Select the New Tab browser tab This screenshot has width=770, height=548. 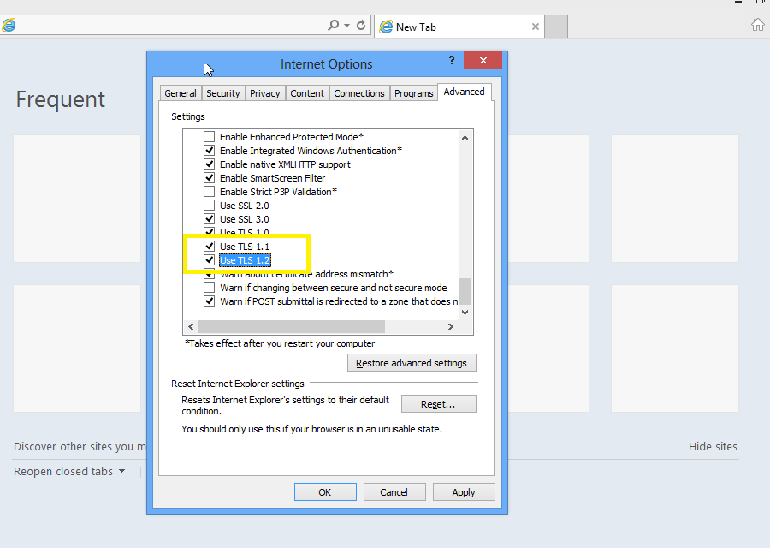(459, 27)
